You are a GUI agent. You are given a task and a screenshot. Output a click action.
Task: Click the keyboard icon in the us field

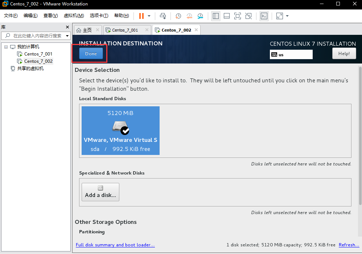pos(274,54)
